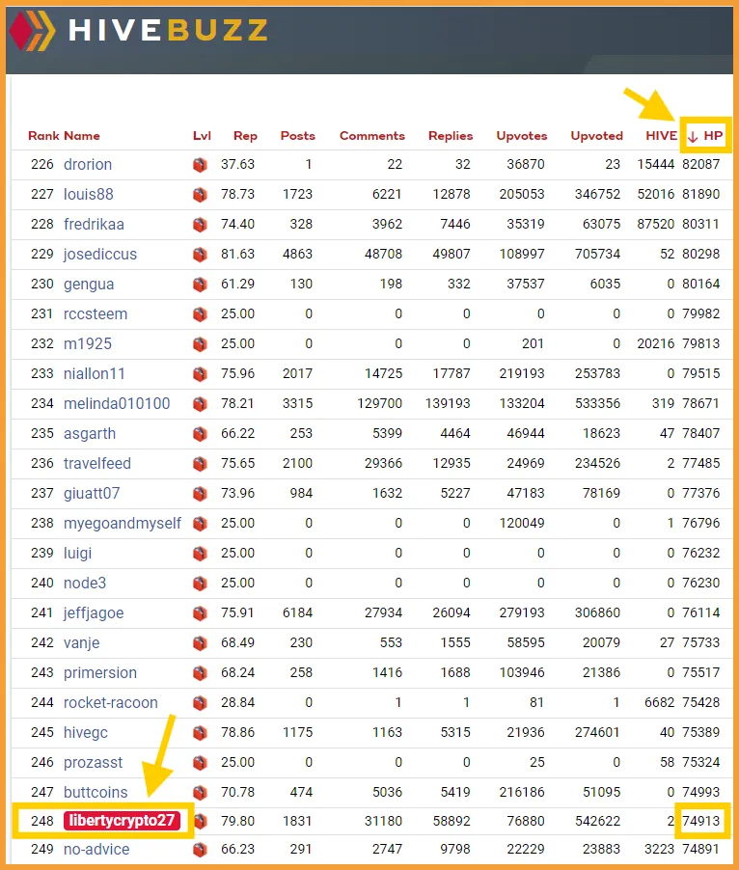Image resolution: width=739 pixels, height=870 pixels.
Task: Open drorion user profile link
Action: [x=88, y=164]
